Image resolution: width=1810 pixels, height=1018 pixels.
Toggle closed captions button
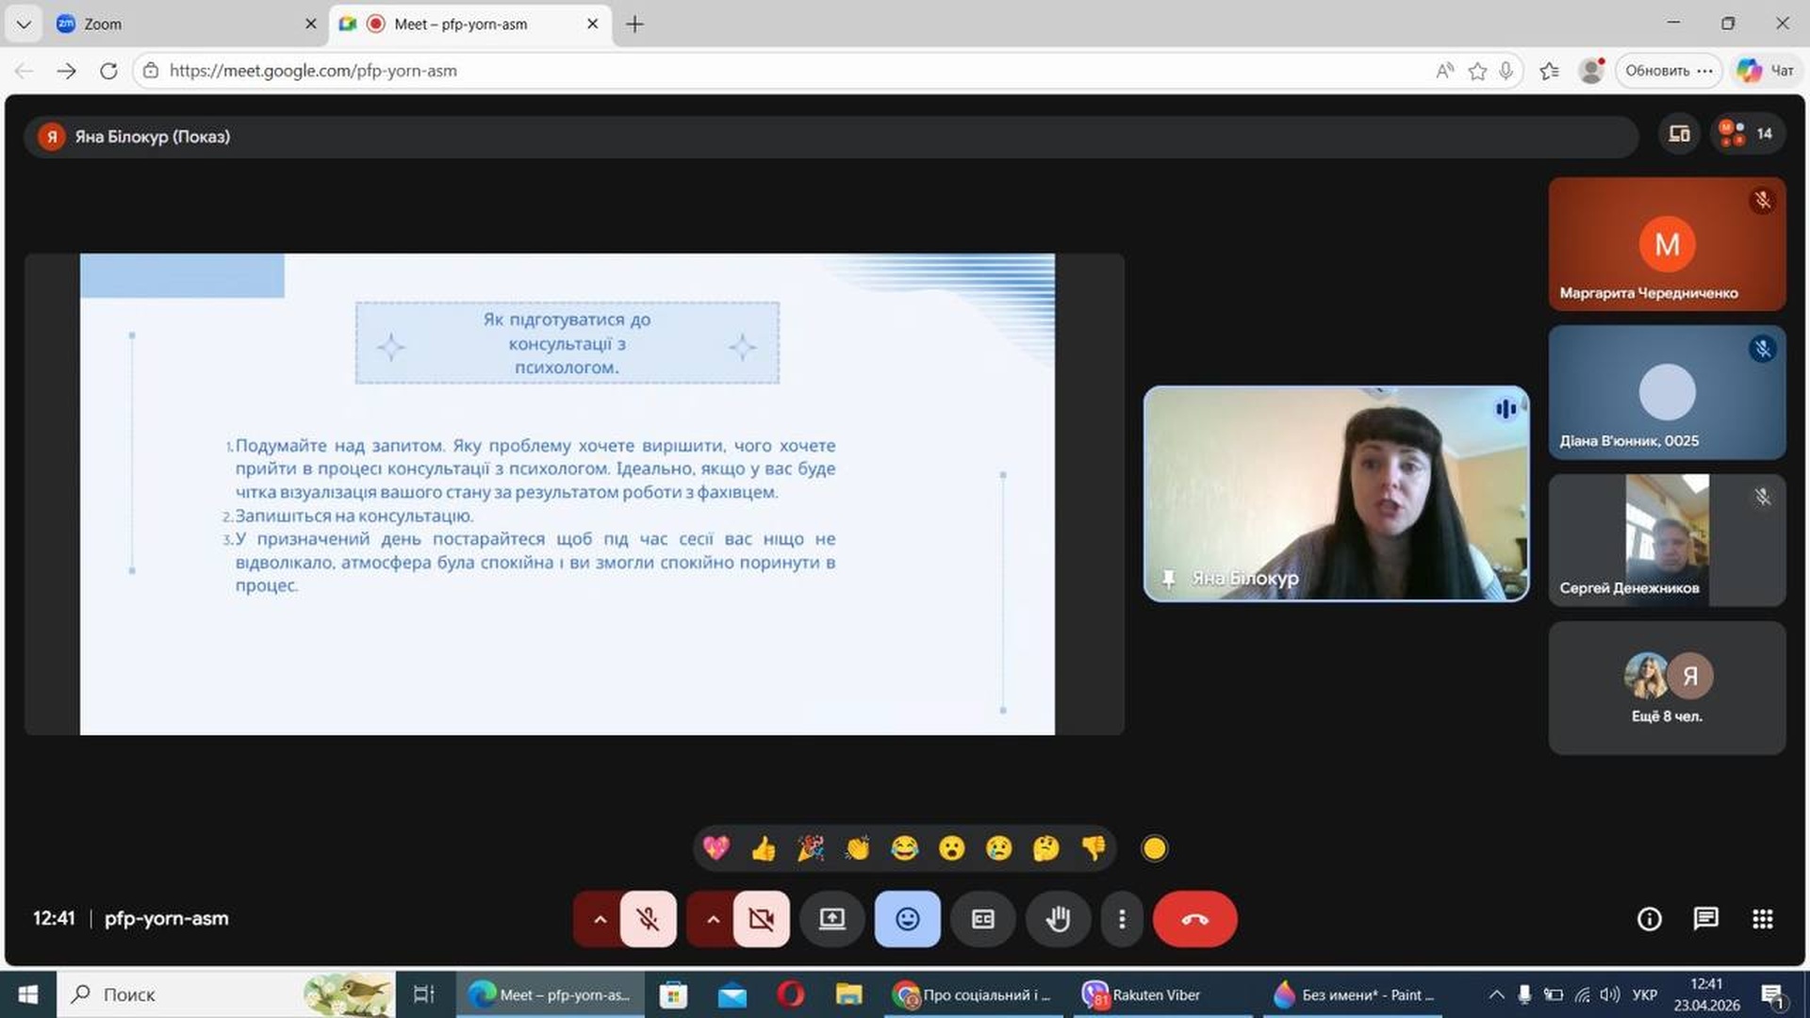(982, 919)
